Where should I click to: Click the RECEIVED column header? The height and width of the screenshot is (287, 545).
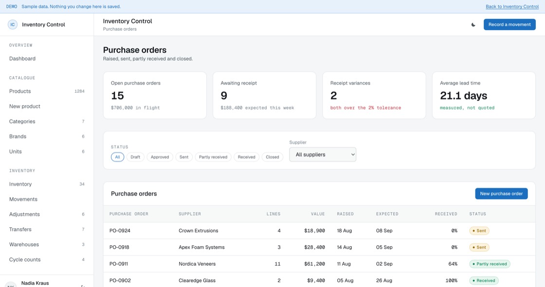[446, 214]
